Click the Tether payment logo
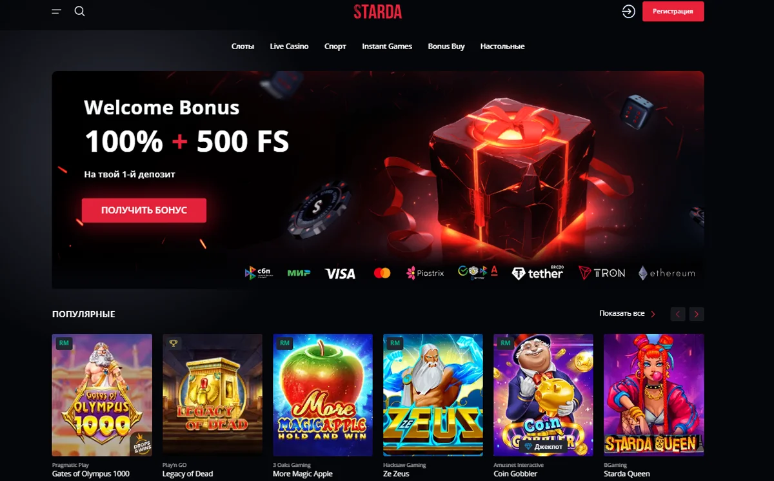The image size is (774, 481). pos(538,273)
